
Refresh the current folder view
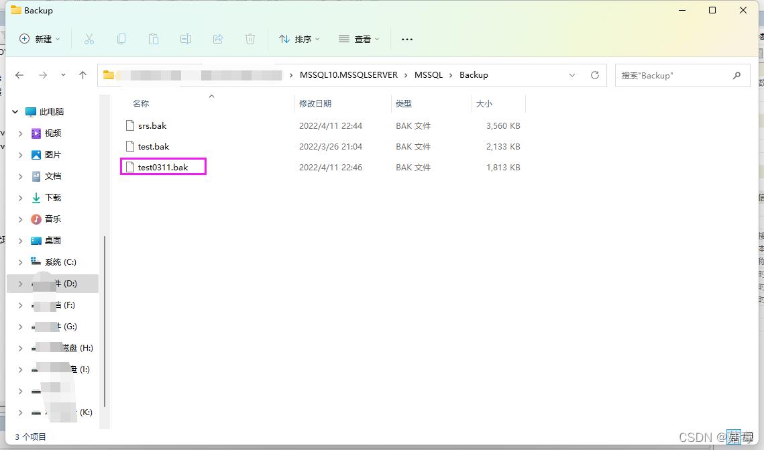point(594,75)
